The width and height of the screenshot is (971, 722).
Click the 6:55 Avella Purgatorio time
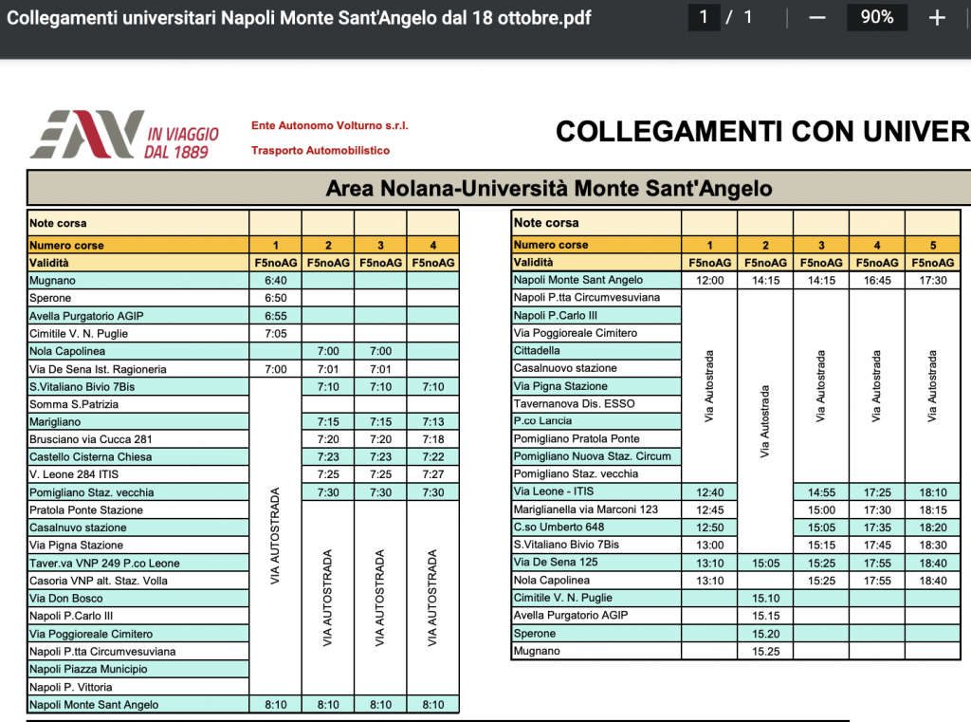pyautogui.click(x=276, y=316)
